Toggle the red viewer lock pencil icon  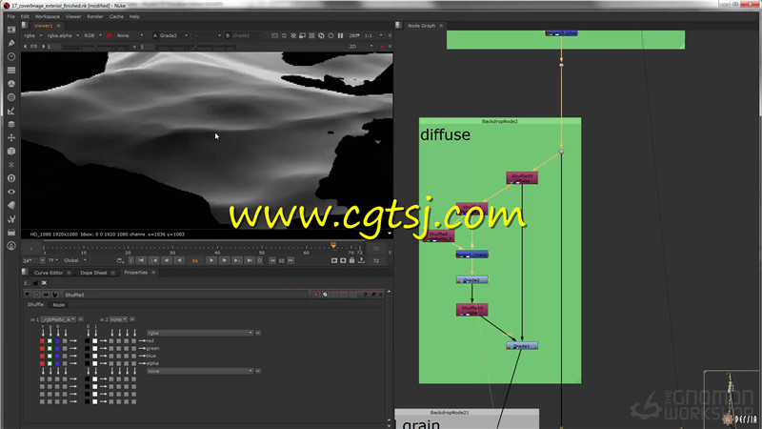[x=382, y=47]
